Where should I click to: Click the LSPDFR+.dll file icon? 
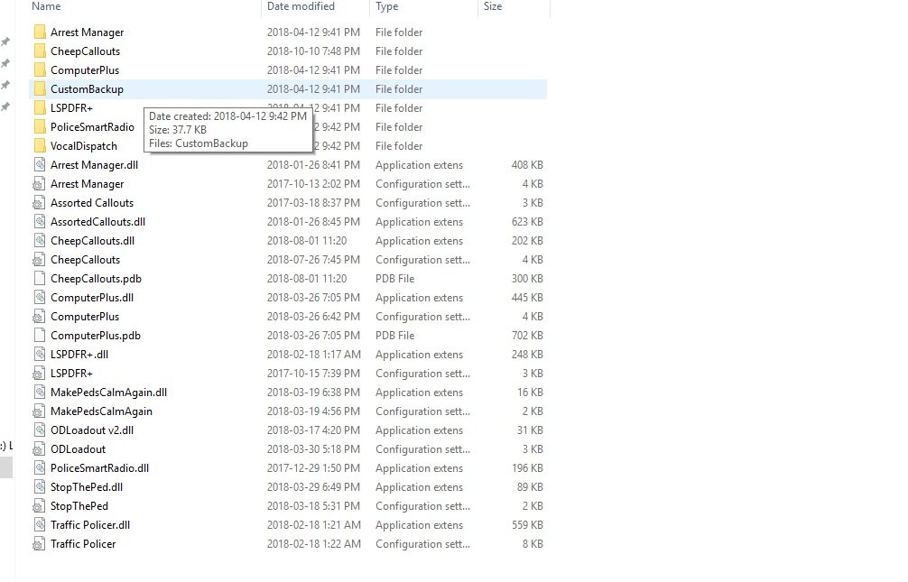pyautogui.click(x=40, y=354)
